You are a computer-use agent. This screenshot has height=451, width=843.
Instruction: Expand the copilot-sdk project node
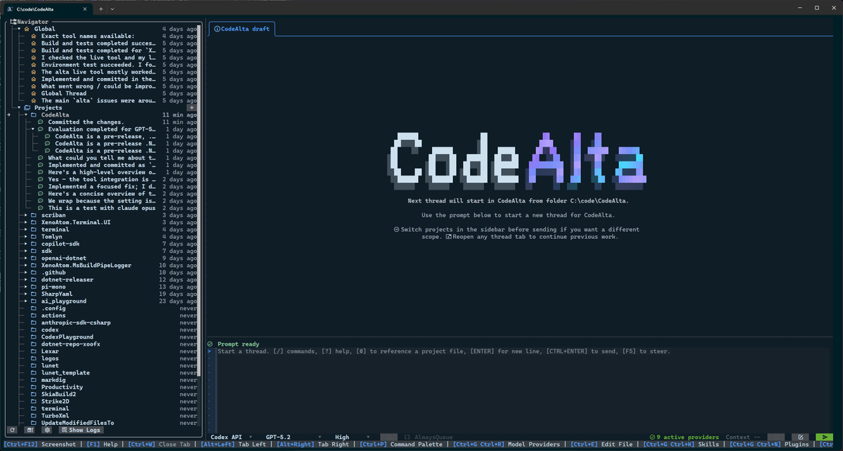pos(26,244)
